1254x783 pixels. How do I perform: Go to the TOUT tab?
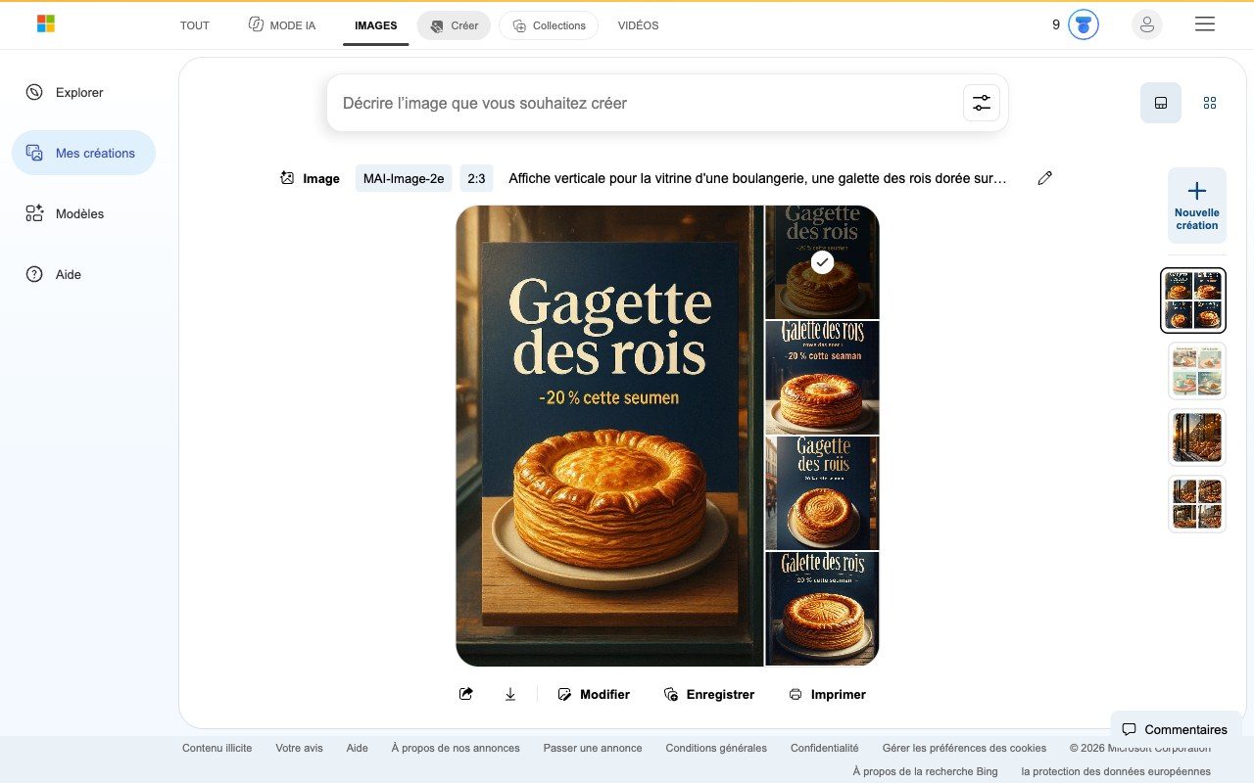(195, 25)
